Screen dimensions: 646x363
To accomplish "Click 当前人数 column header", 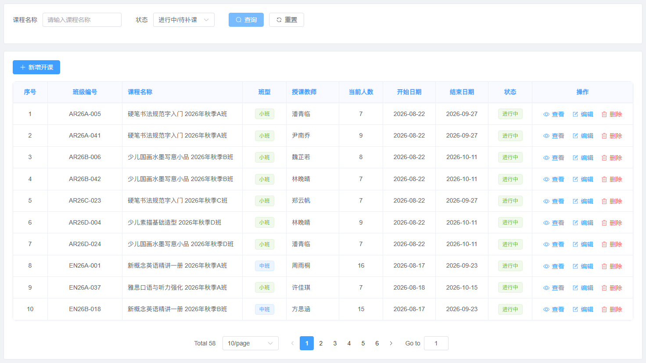I will tap(361, 92).
